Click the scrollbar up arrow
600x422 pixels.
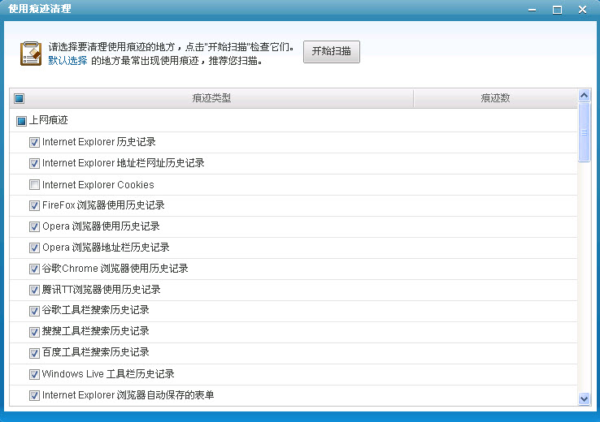(584, 96)
